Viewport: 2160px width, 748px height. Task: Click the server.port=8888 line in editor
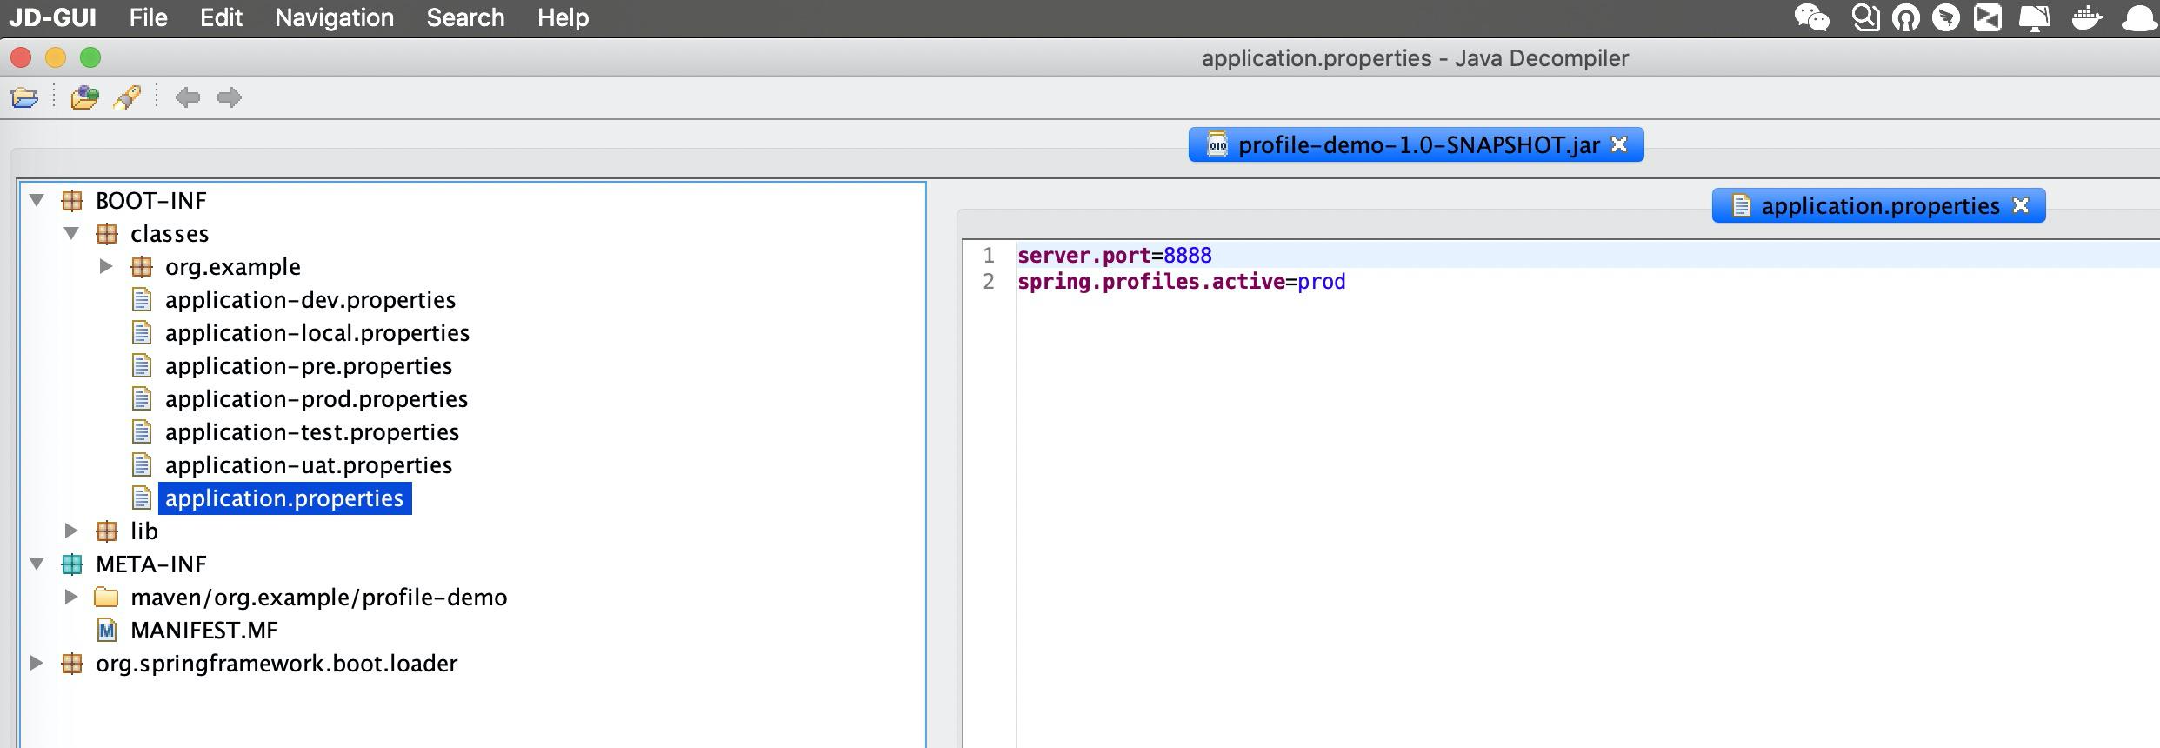1115,256
